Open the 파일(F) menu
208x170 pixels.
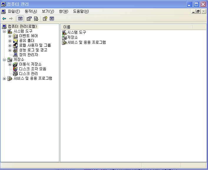pos(14,12)
